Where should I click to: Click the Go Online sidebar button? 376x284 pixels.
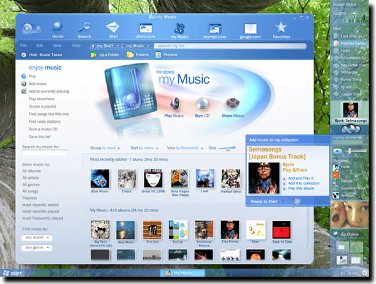point(350,234)
